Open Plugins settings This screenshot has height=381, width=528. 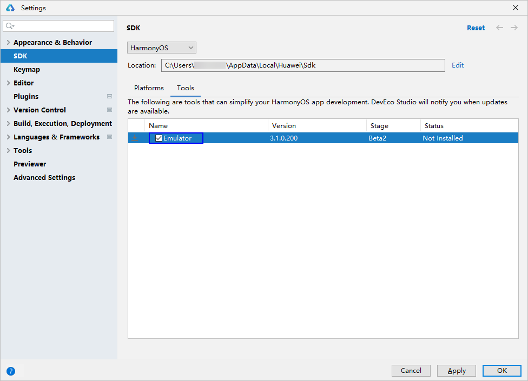[26, 97]
